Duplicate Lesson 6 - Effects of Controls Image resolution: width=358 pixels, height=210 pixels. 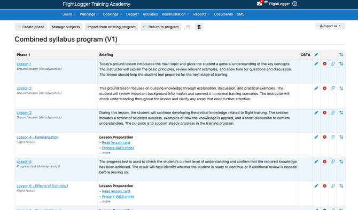(x=333, y=186)
